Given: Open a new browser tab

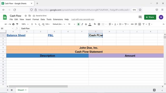Looking at the screenshot, I should click(x=37, y=3).
